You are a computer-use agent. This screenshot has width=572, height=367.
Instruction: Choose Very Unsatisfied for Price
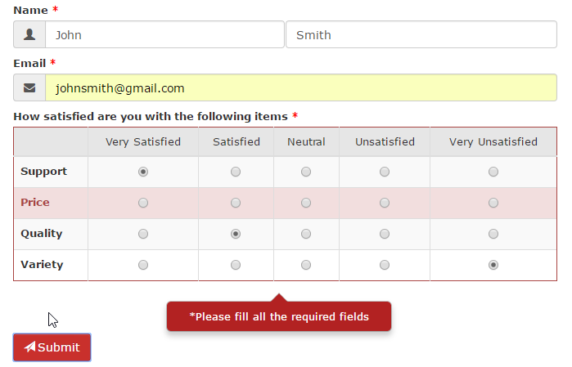[493, 203]
